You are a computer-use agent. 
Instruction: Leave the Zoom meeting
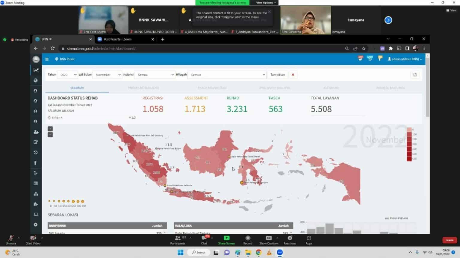click(x=449, y=240)
